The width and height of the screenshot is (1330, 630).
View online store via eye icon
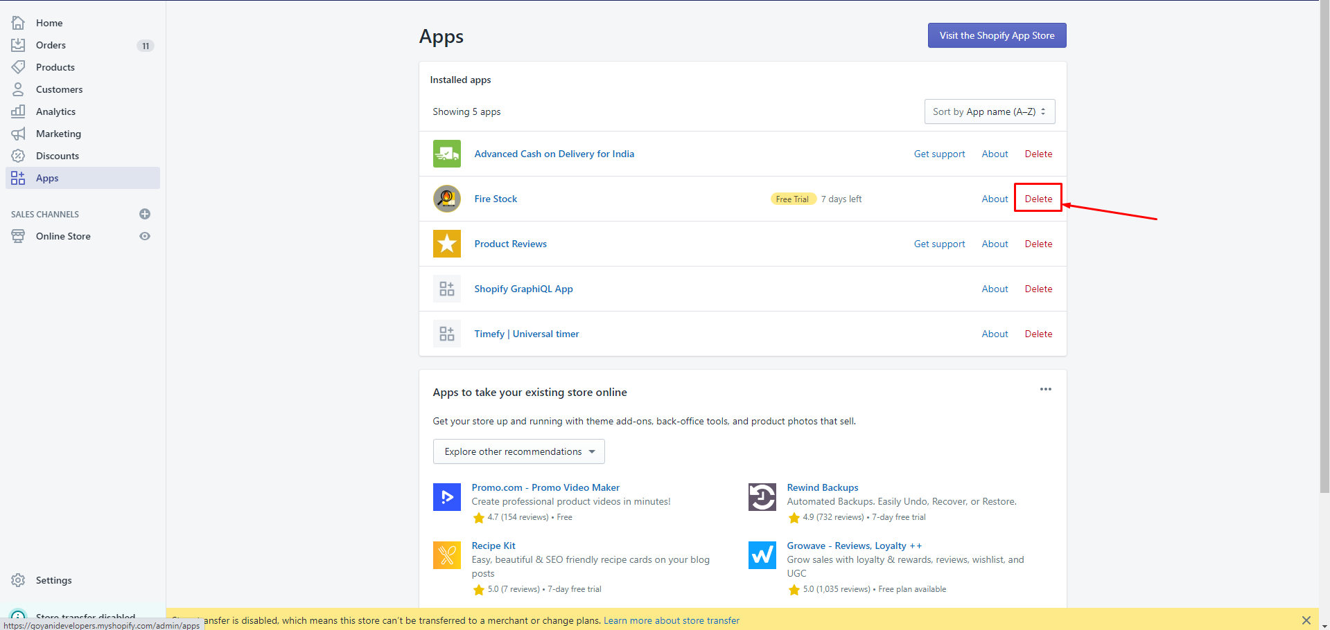click(145, 236)
